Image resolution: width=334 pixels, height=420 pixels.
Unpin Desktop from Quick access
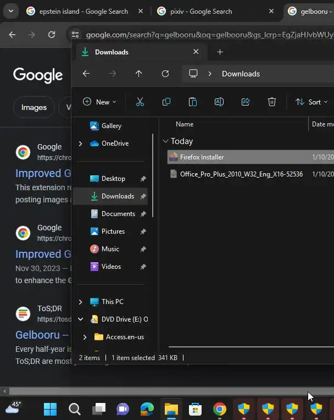coord(143,179)
